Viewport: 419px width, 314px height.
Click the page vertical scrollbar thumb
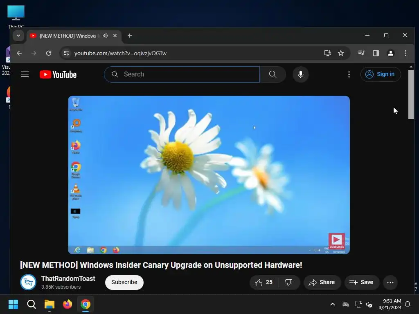pos(411,94)
